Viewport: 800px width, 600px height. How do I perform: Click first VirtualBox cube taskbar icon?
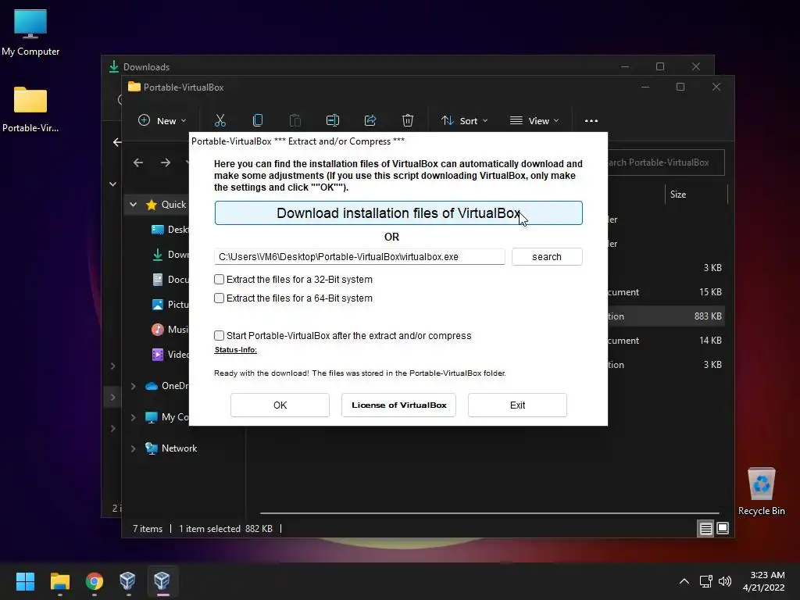tap(127, 580)
